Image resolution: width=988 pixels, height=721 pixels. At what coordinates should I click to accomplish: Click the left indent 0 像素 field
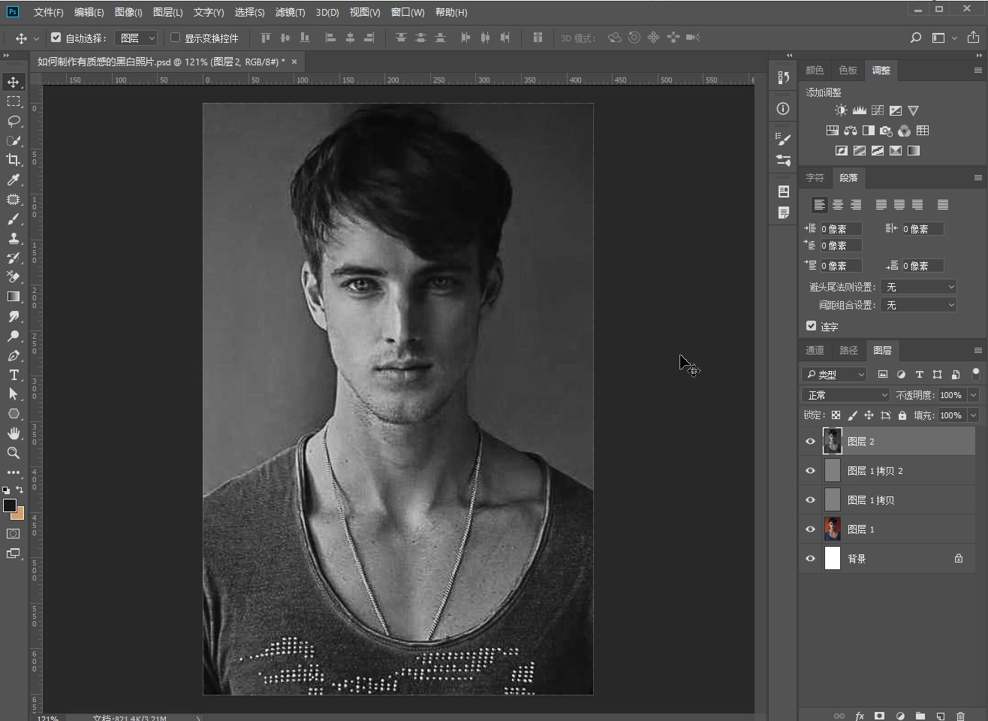click(841, 229)
